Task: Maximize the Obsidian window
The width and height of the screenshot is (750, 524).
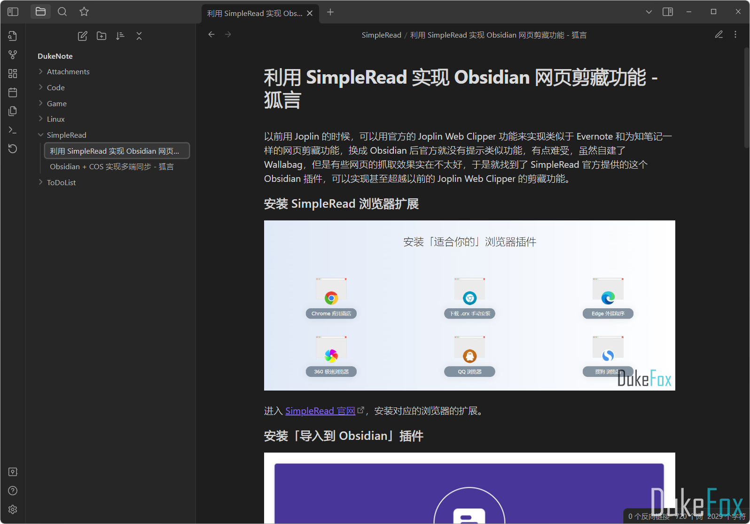Action: 713,12
